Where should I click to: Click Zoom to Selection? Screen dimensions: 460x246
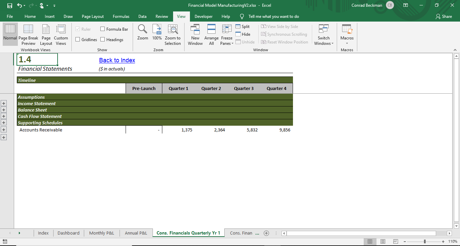coord(173,34)
